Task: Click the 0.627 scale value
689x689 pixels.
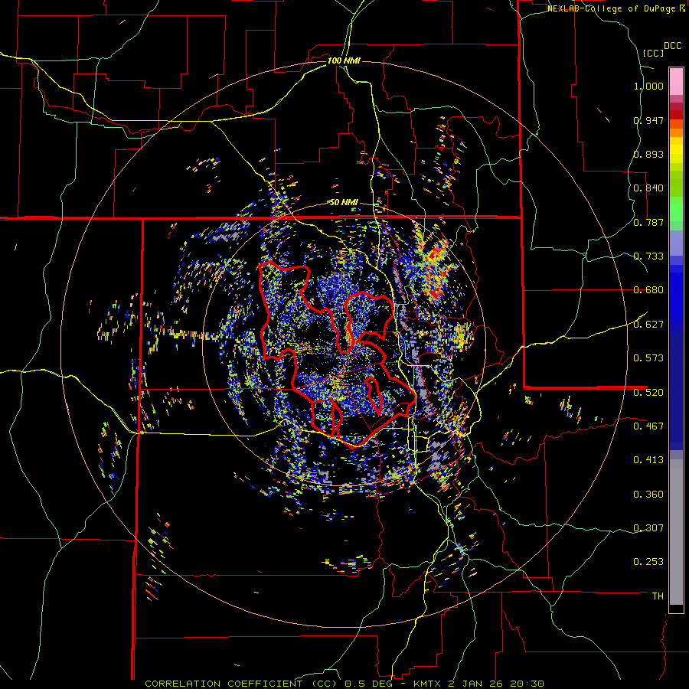Action: [x=648, y=325]
